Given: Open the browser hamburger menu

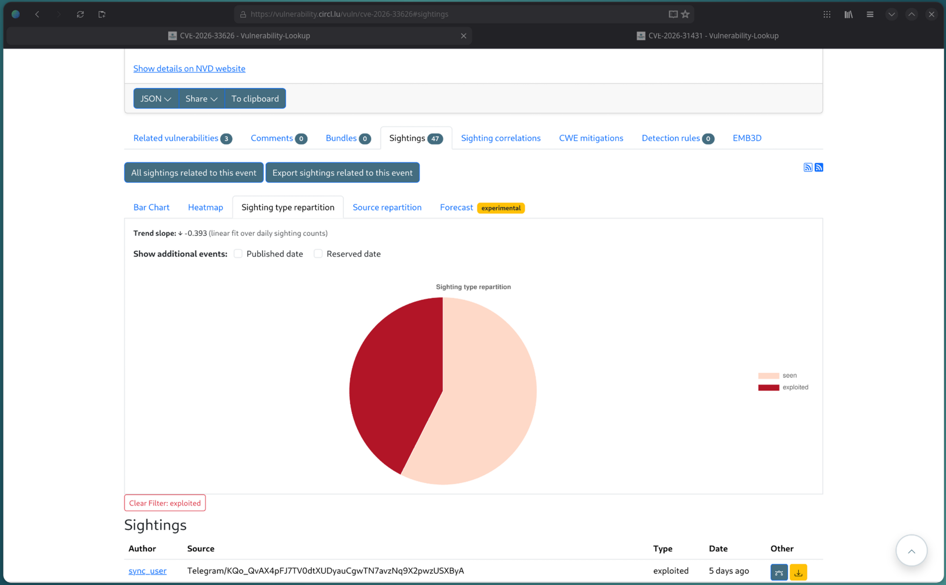Looking at the screenshot, I should (870, 14).
